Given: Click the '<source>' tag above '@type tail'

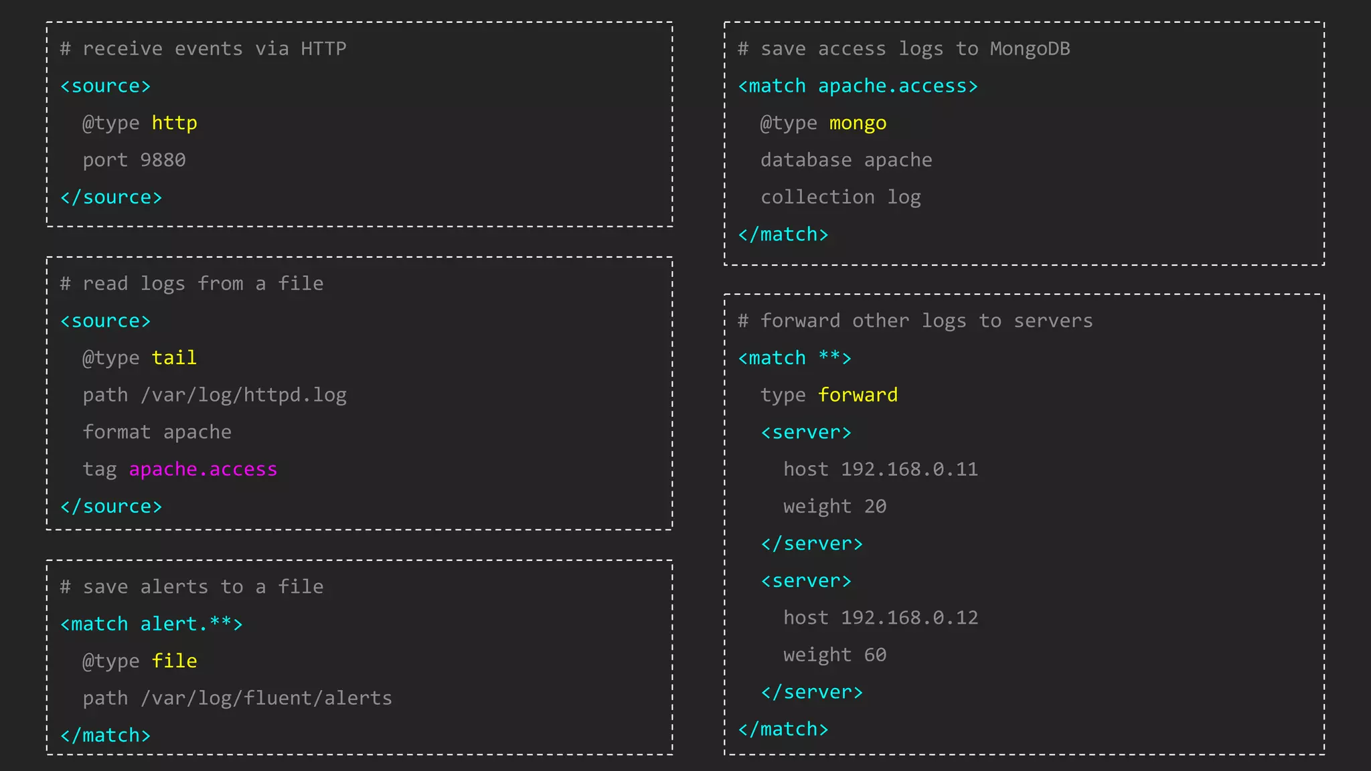Looking at the screenshot, I should (105, 321).
